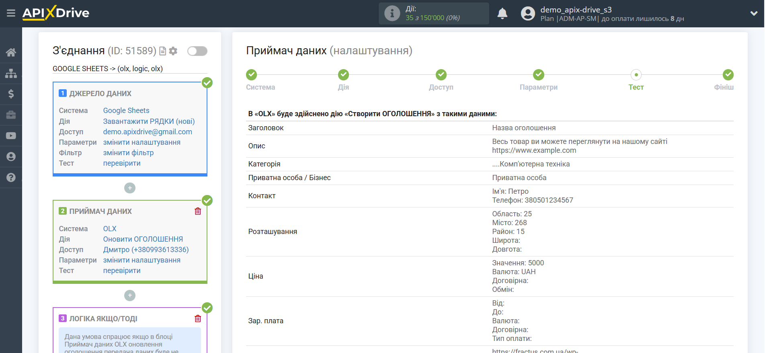
Task: Click Дмитро (+380993613336) access link
Action: pyautogui.click(x=146, y=250)
